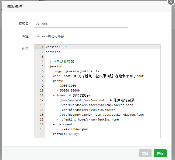Click line "image: jenkins/jenkins:lts"
Image resolution: width=175 pixels, height=160 pixels.
(76, 71)
